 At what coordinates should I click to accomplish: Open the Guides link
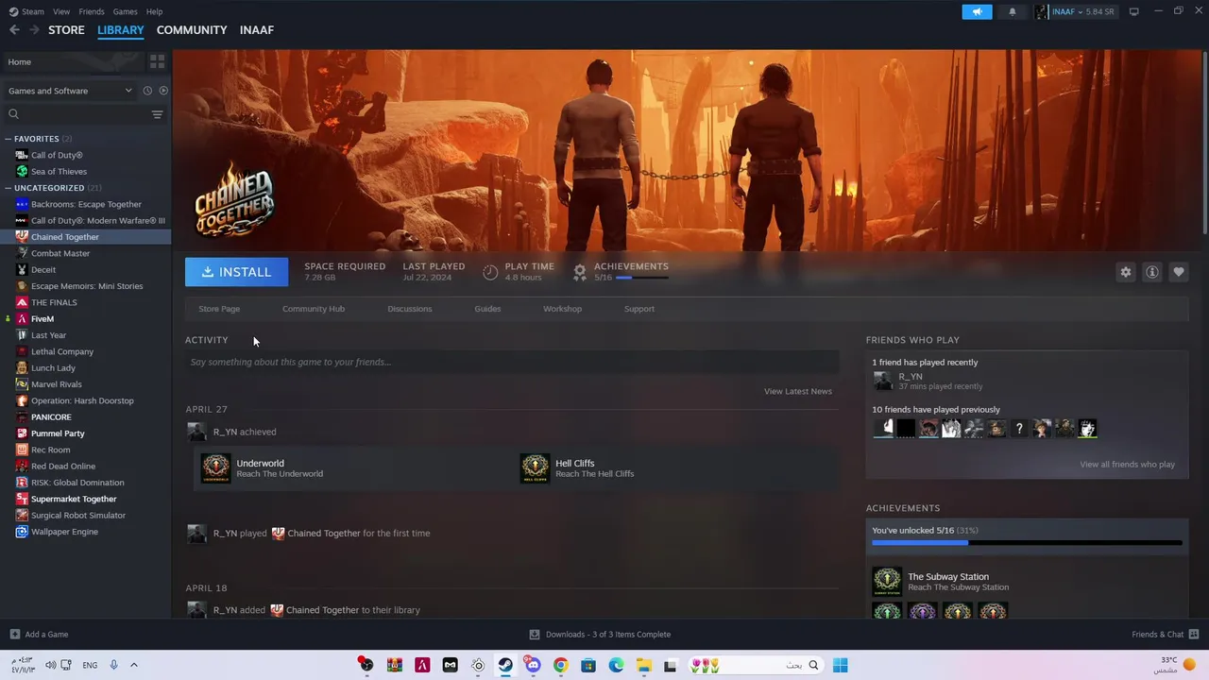487,309
